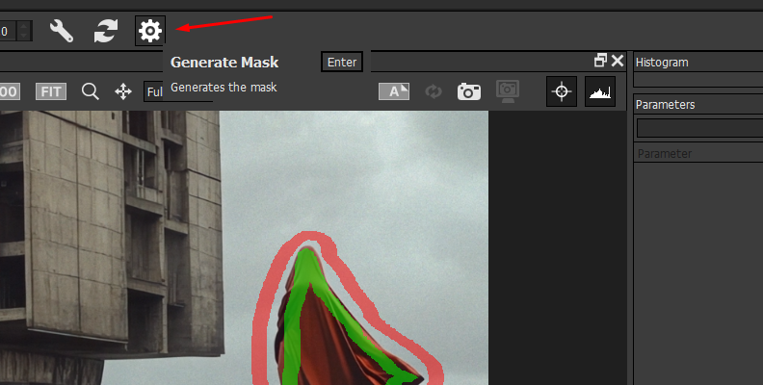This screenshot has height=385, width=763.
Task: Click the refresh arrows icon
Action: pos(105,31)
